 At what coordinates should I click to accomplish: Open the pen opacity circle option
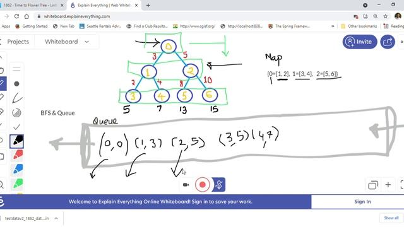point(17,113)
